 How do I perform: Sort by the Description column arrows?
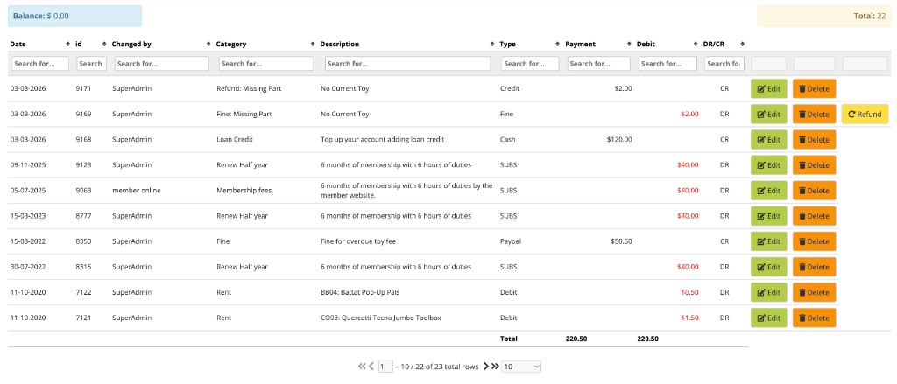492,44
